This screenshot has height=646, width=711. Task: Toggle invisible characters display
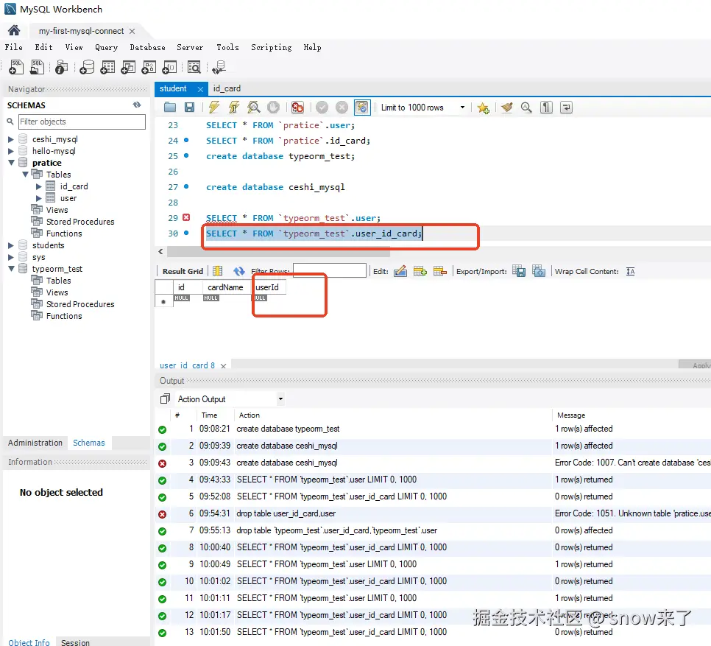pos(546,108)
